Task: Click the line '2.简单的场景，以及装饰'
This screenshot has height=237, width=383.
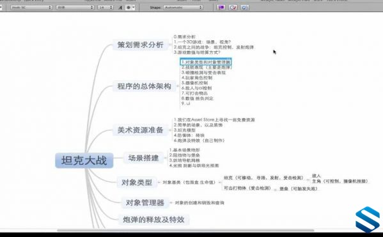Action: (x=198, y=125)
